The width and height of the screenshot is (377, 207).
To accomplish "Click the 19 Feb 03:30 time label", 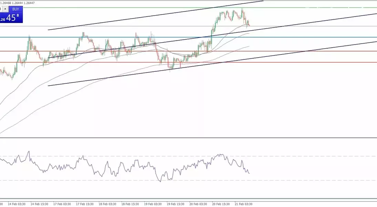I will coord(153,204).
